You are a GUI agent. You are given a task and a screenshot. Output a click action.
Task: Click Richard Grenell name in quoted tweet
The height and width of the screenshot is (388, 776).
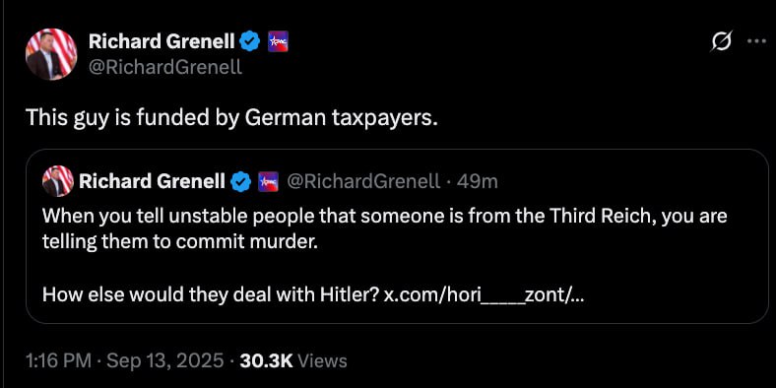[152, 182]
